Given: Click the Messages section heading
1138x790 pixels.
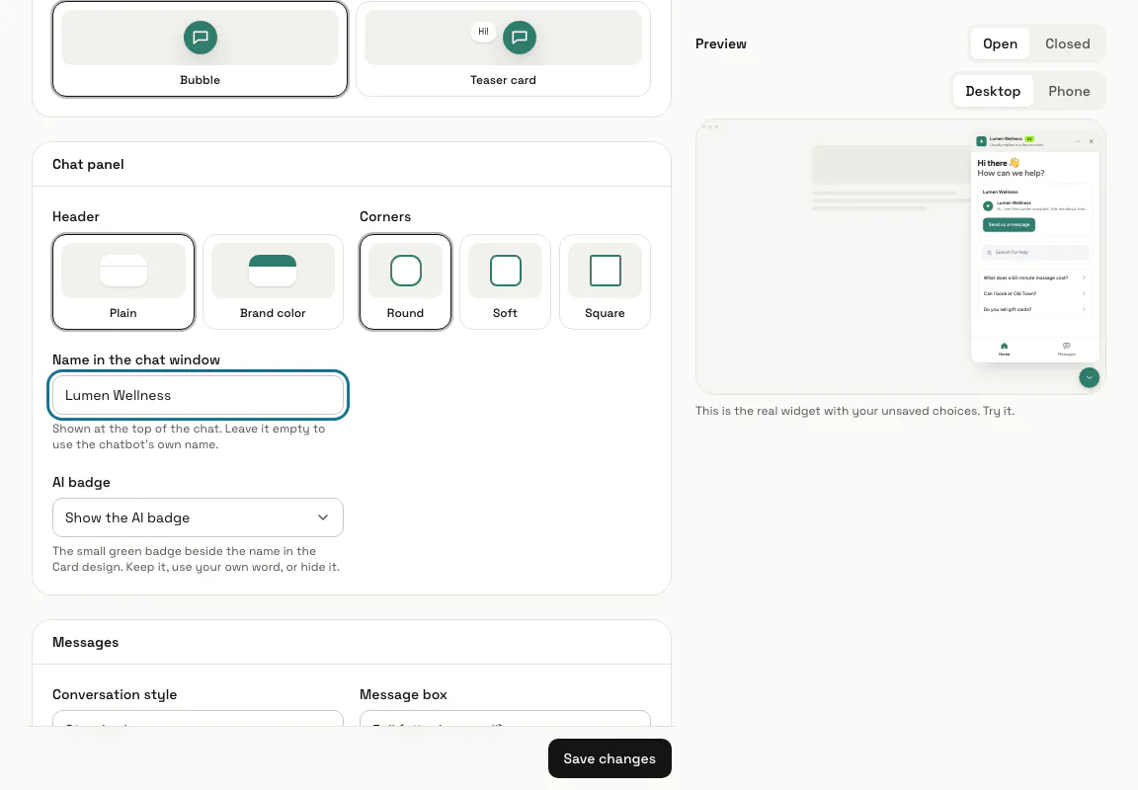Looking at the screenshot, I should pos(85,642).
